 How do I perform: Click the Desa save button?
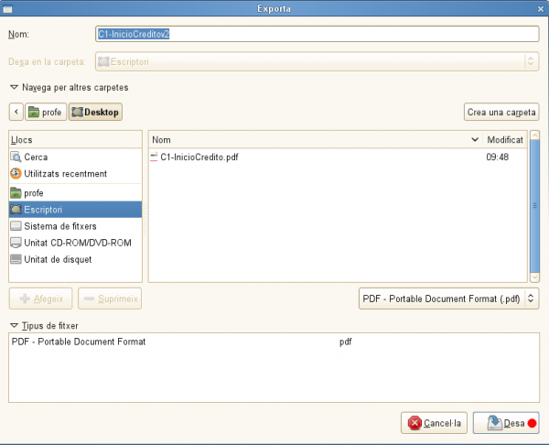pos(506,423)
